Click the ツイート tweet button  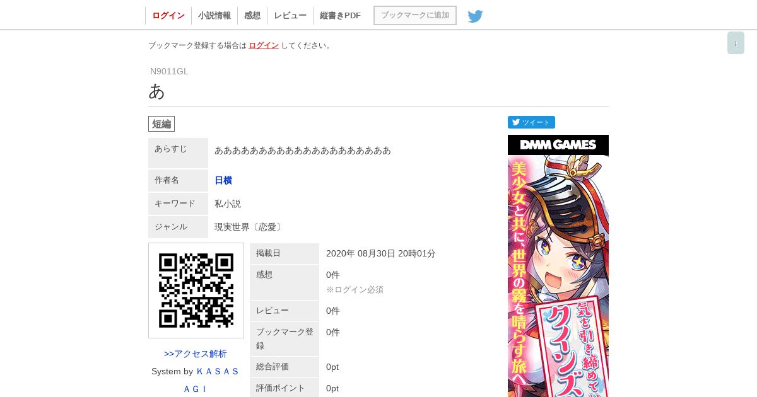(531, 122)
